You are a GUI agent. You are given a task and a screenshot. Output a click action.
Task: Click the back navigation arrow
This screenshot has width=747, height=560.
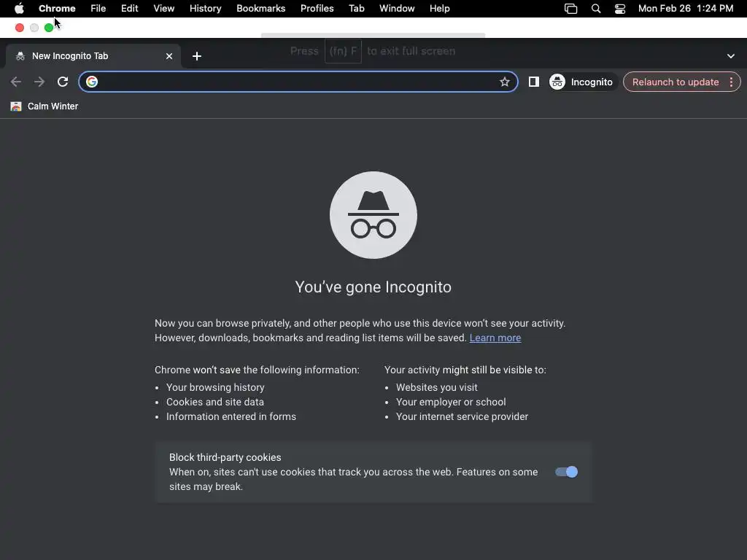pos(16,82)
